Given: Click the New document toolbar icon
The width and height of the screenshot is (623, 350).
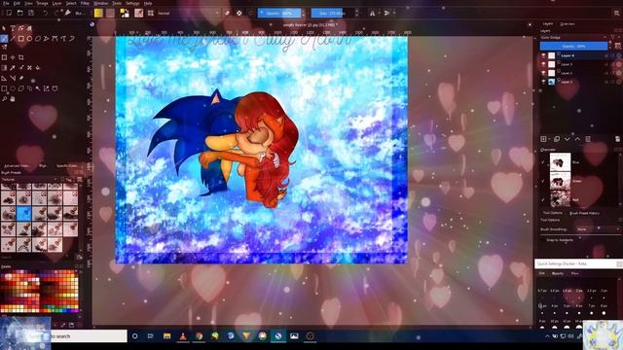Looking at the screenshot, I should pos(9,13).
